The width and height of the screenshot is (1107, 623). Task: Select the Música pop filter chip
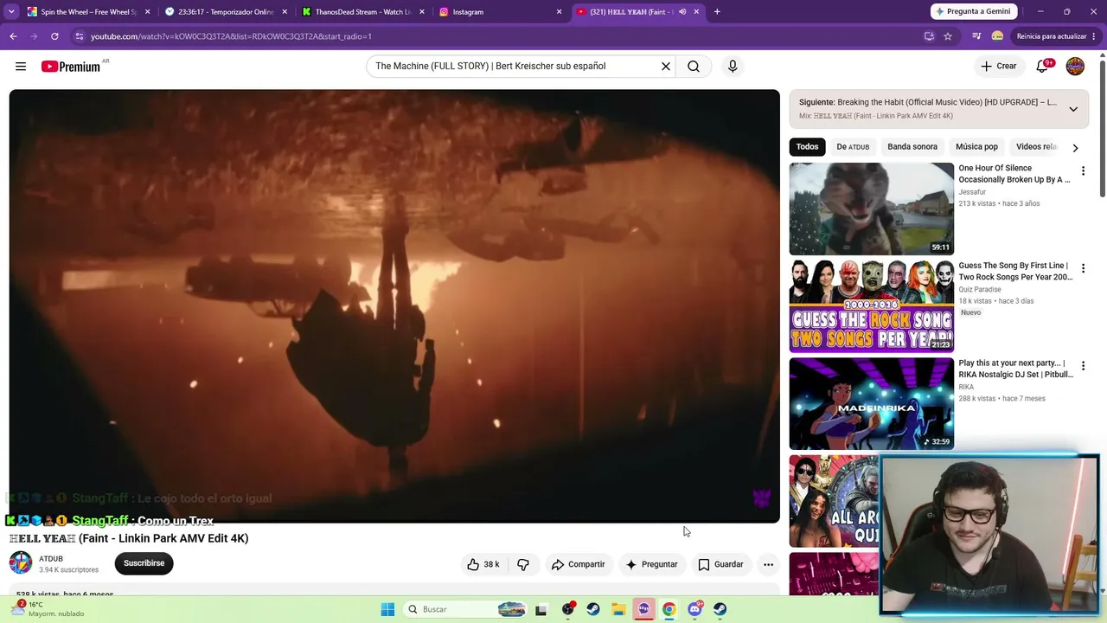(976, 147)
